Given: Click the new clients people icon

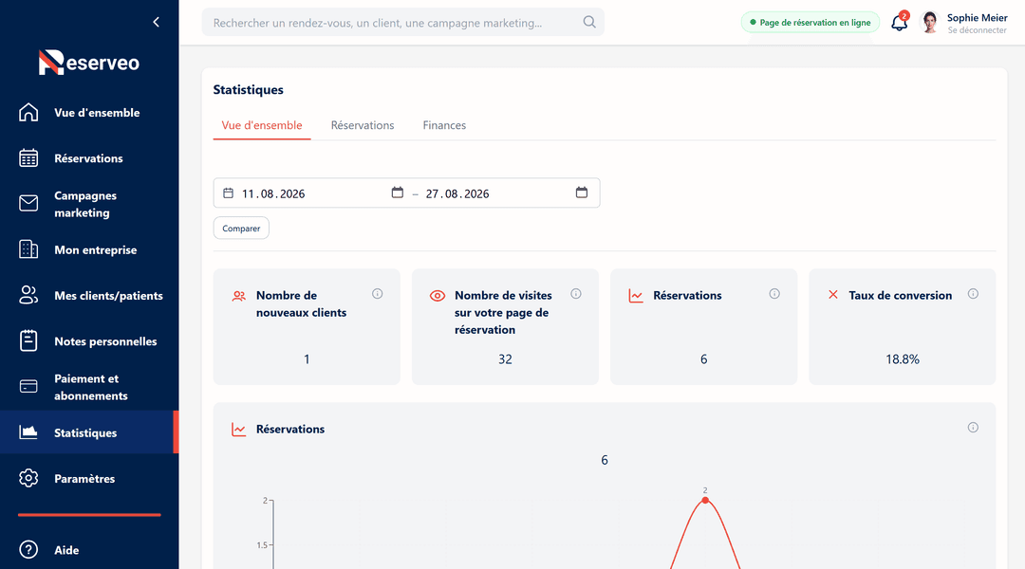Looking at the screenshot, I should coord(239,296).
